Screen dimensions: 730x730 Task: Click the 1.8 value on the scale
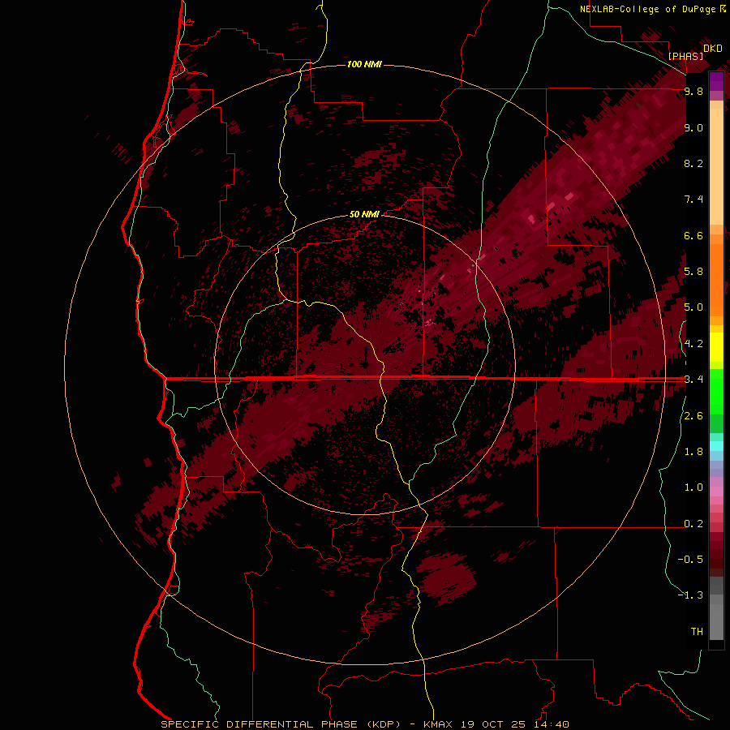693,452
